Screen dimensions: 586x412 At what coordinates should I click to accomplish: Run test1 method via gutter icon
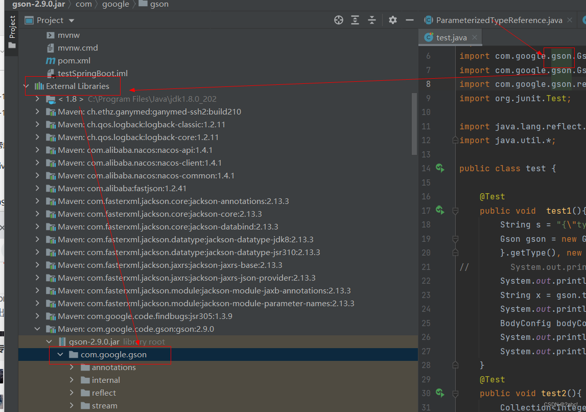coord(440,211)
